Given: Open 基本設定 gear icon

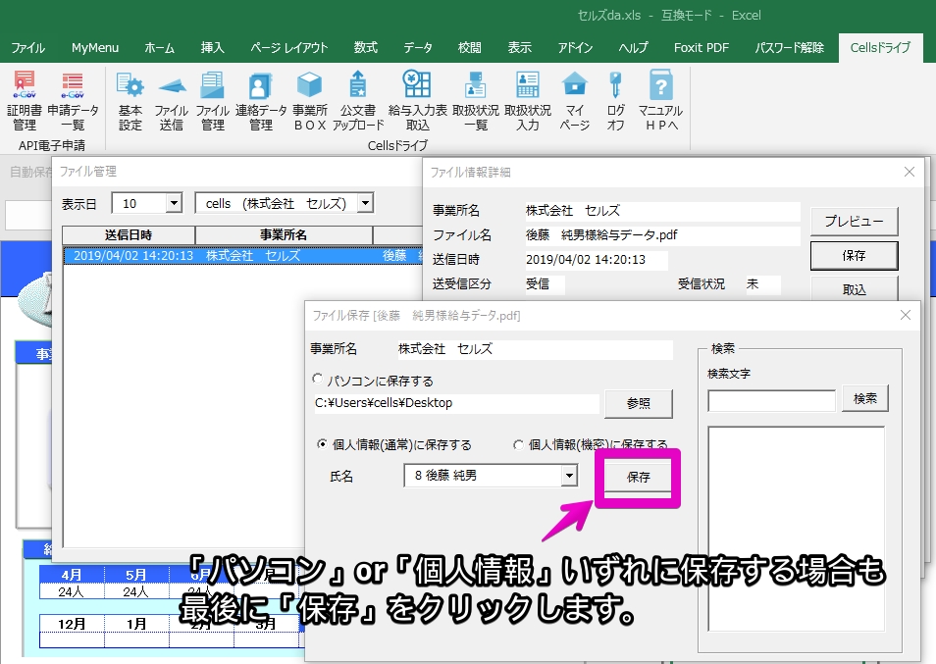Looking at the screenshot, I should pyautogui.click(x=130, y=100).
